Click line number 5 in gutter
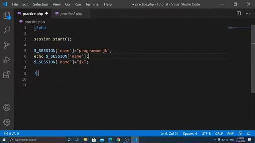The width and height of the screenshot is (255, 143). (x=25, y=50)
